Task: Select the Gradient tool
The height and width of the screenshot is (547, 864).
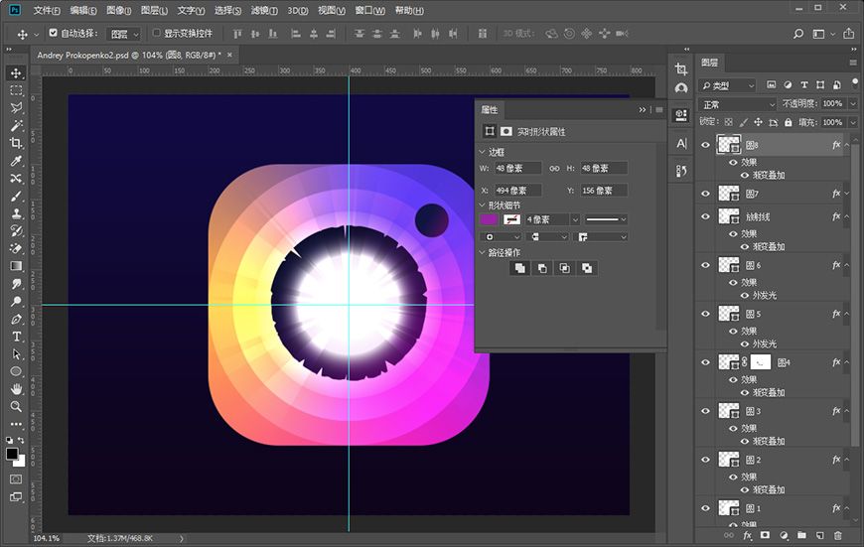Action: pyautogui.click(x=16, y=266)
